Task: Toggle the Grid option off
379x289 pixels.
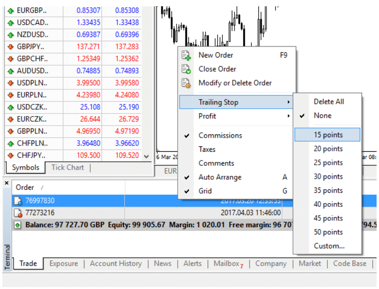Action: [205, 191]
